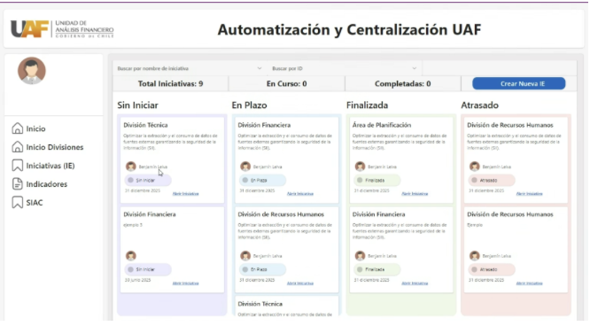This screenshot has width=590, height=326.
Task: Click the 'Crear Nueva IE' button
Action: click(x=519, y=83)
